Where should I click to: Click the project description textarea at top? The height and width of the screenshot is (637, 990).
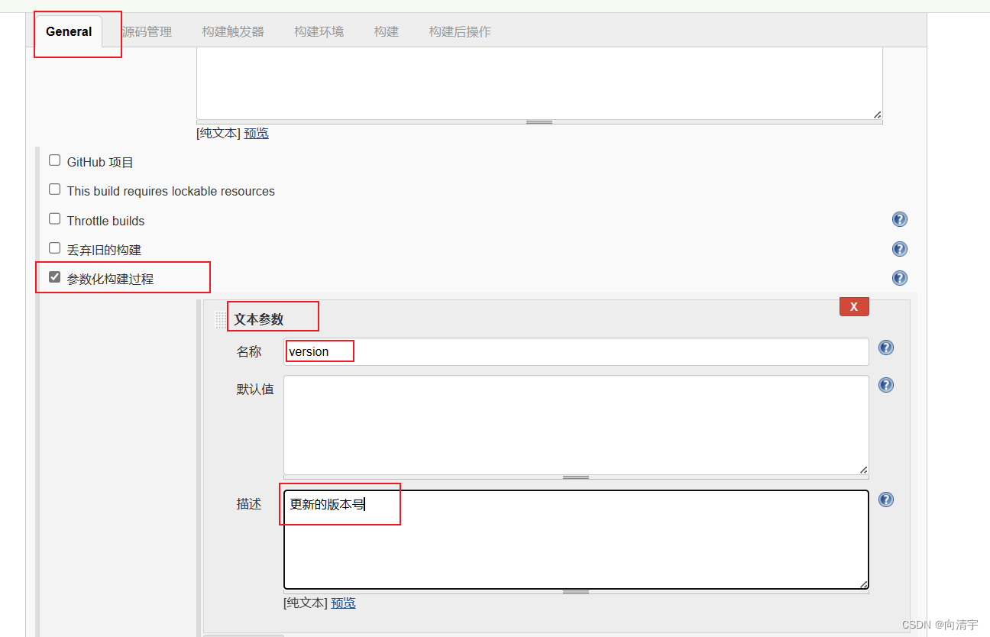[539, 82]
